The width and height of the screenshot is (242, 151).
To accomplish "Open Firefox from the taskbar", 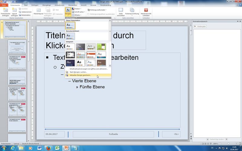I will (x=48, y=148).
